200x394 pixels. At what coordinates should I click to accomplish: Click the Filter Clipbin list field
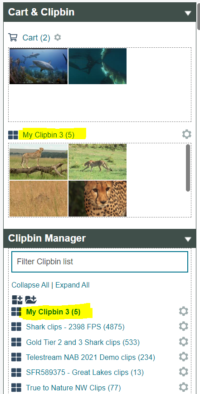coord(100,262)
